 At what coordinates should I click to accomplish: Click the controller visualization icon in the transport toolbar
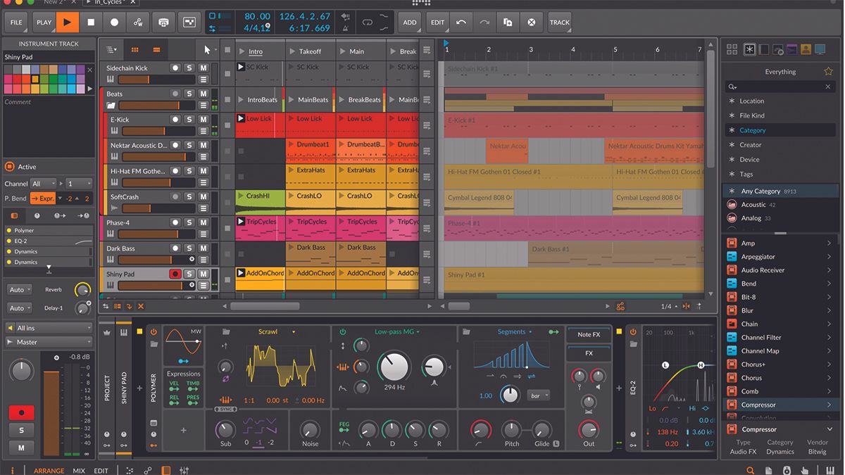pos(163,22)
